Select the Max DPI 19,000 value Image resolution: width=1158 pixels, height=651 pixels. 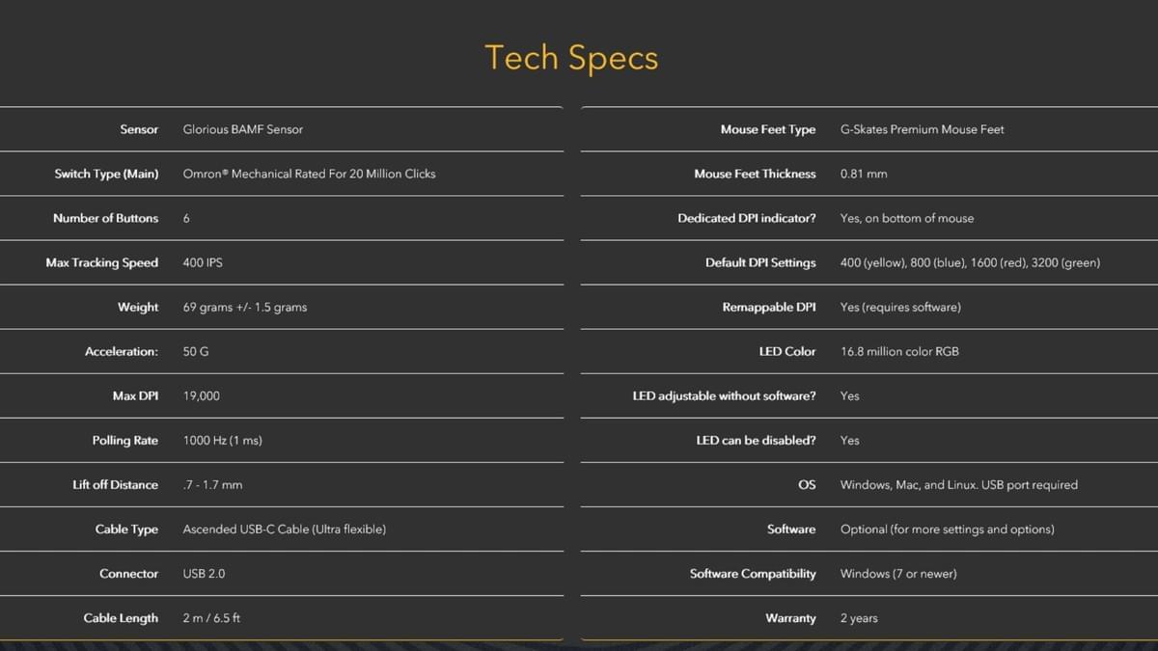point(201,395)
